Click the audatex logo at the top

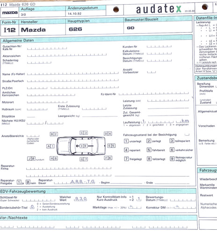(159, 9)
